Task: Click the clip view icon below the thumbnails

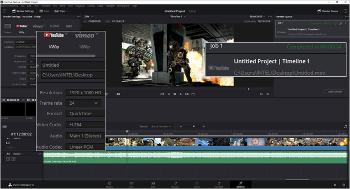Action: [4, 126]
